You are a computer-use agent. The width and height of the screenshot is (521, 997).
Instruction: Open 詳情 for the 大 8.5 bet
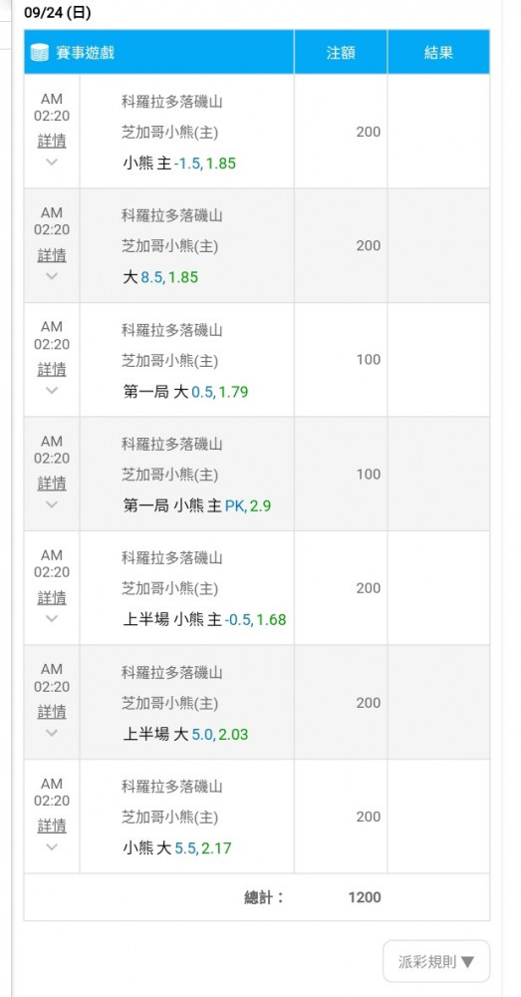52,255
